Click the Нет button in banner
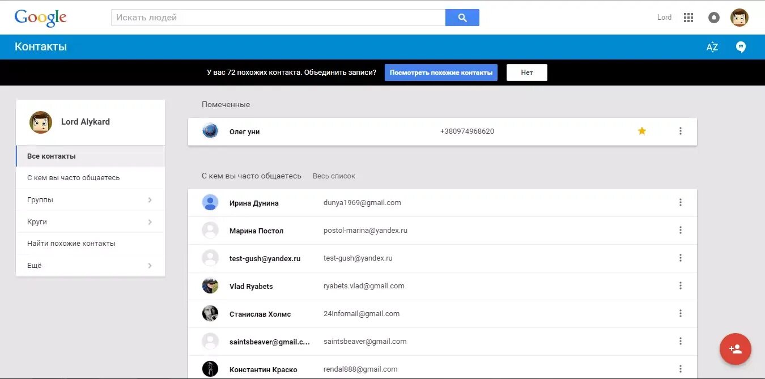 [x=527, y=73]
